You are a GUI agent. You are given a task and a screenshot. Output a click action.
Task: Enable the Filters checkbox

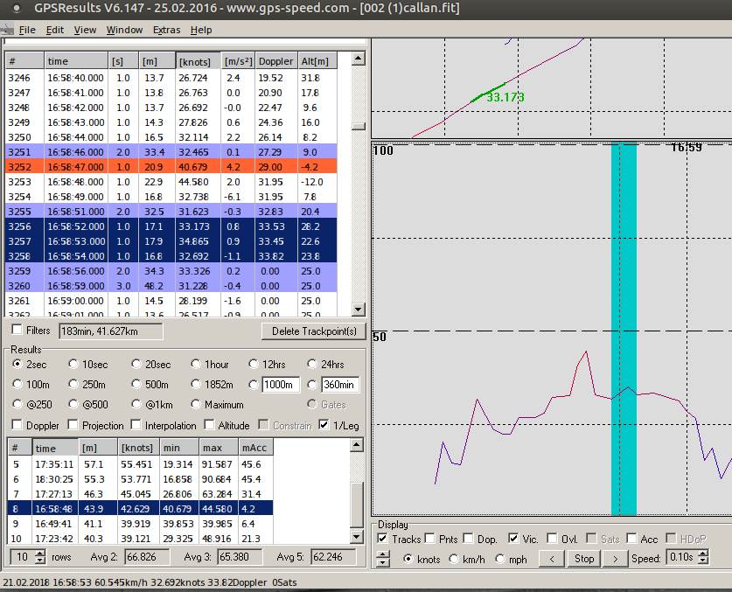point(17,331)
